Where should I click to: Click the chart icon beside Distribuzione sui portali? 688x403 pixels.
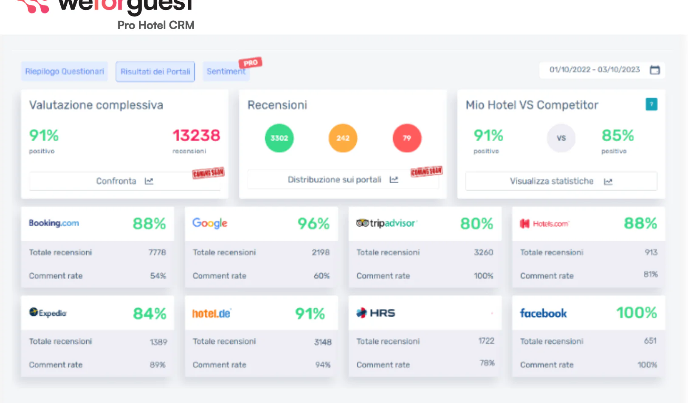pyautogui.click(x=394, y=179)
